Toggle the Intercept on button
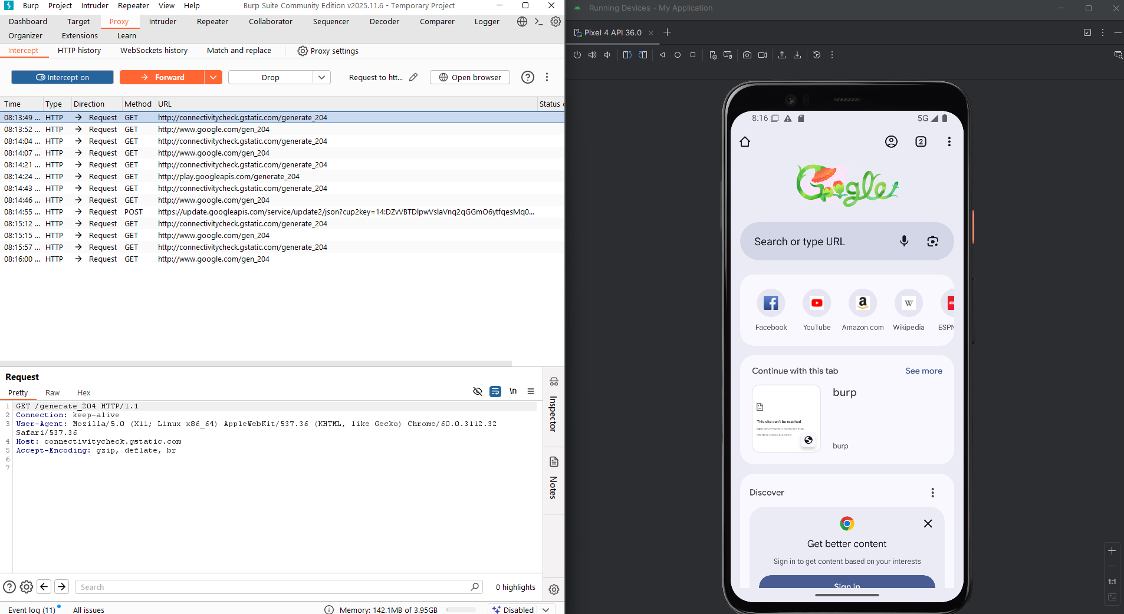The image size is (1124, 614). click(x=63, y=77)
